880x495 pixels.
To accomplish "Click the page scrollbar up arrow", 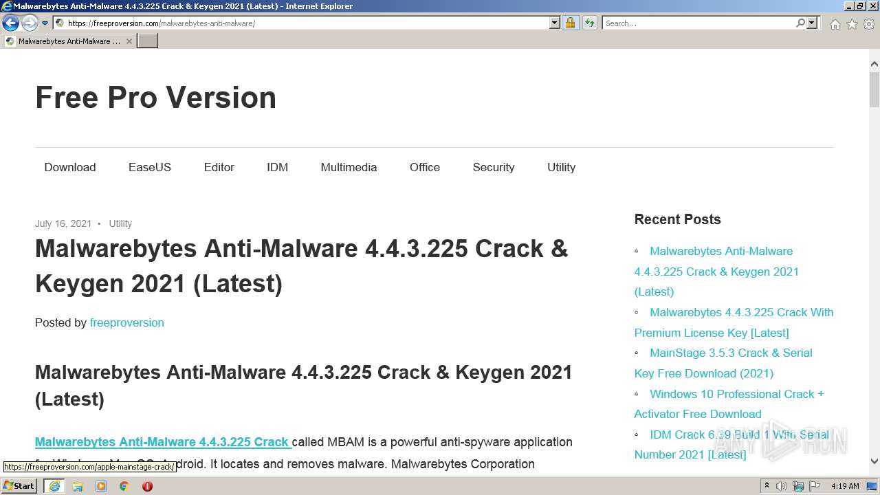I will click(874, 64).
